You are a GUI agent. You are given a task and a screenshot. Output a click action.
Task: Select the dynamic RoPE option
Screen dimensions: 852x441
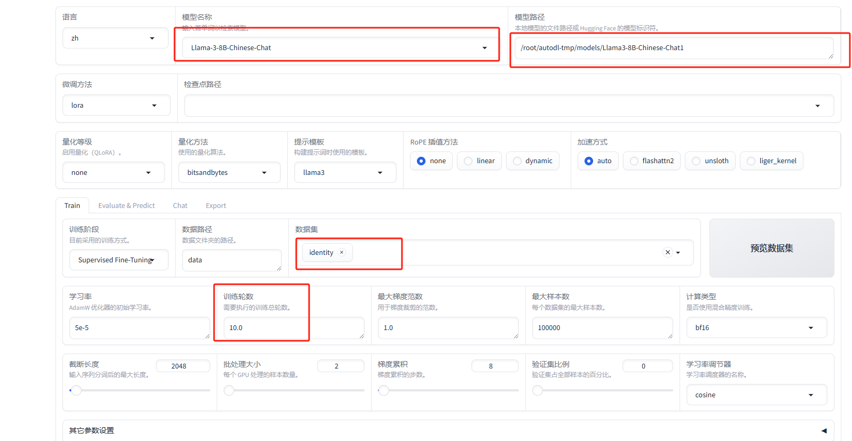(517, 161)
